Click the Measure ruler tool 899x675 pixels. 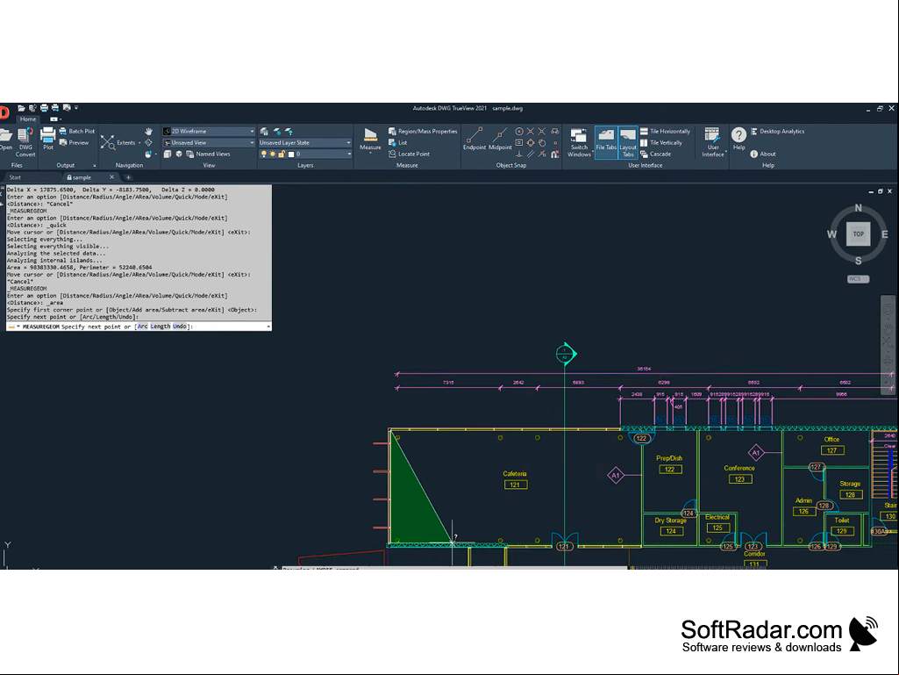(x=370, y=135)
